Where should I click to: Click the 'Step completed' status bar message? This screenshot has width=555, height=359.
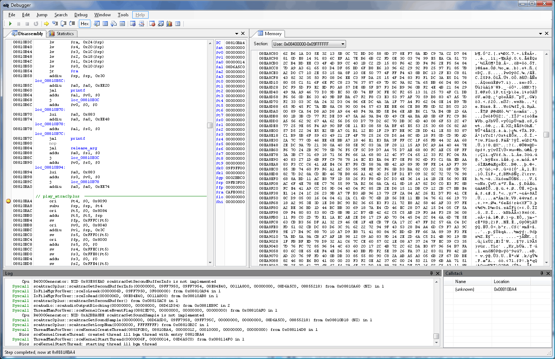pos(40,352)
